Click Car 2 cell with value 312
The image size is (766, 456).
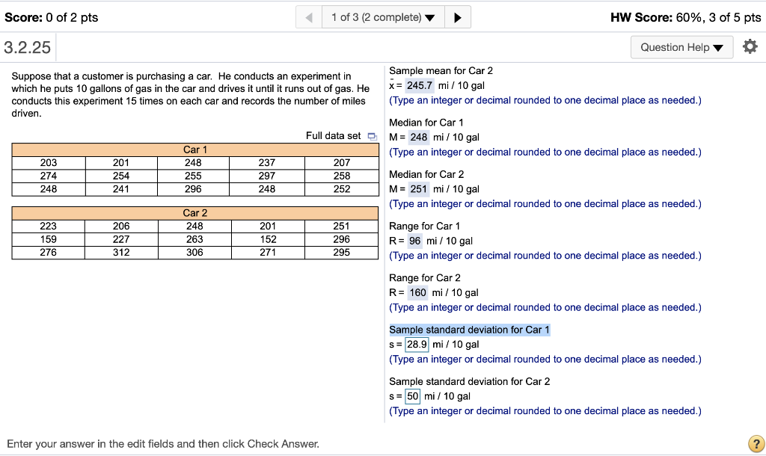121,253
